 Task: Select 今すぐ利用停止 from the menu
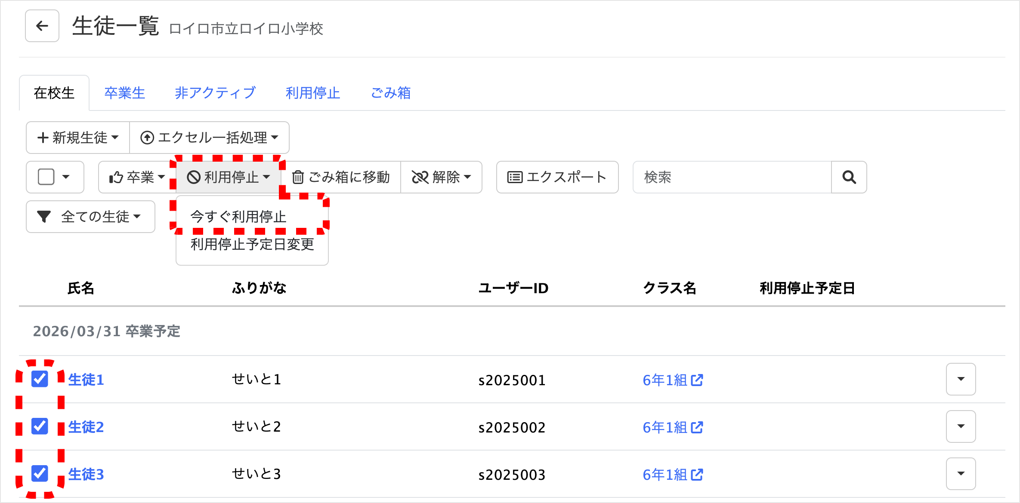point(238,217)
